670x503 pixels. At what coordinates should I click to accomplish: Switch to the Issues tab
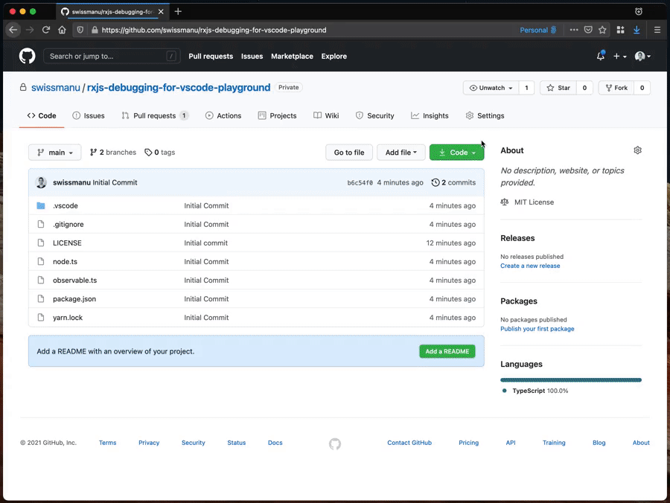click(89, 116)
